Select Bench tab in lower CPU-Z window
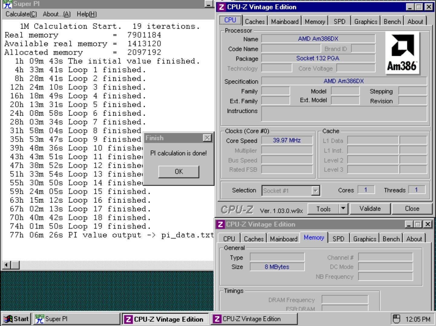This screenshot has width=436, height=326. 391,239
